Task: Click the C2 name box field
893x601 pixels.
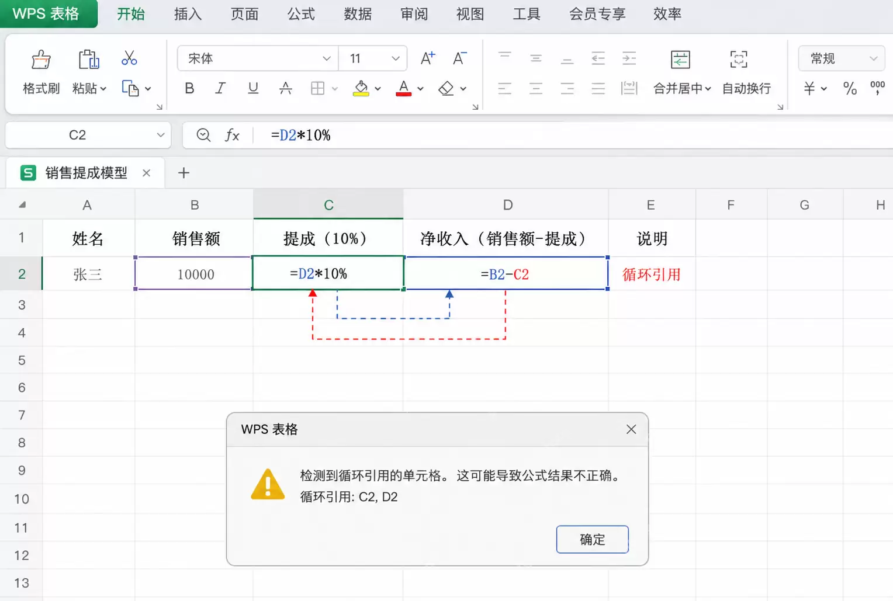Action: click(x=88, y=136)
